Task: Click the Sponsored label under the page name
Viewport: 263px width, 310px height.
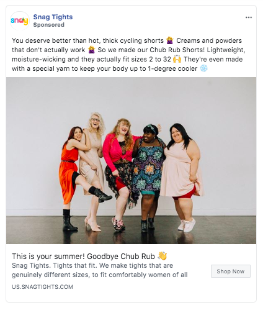Action: pos(49,25)
